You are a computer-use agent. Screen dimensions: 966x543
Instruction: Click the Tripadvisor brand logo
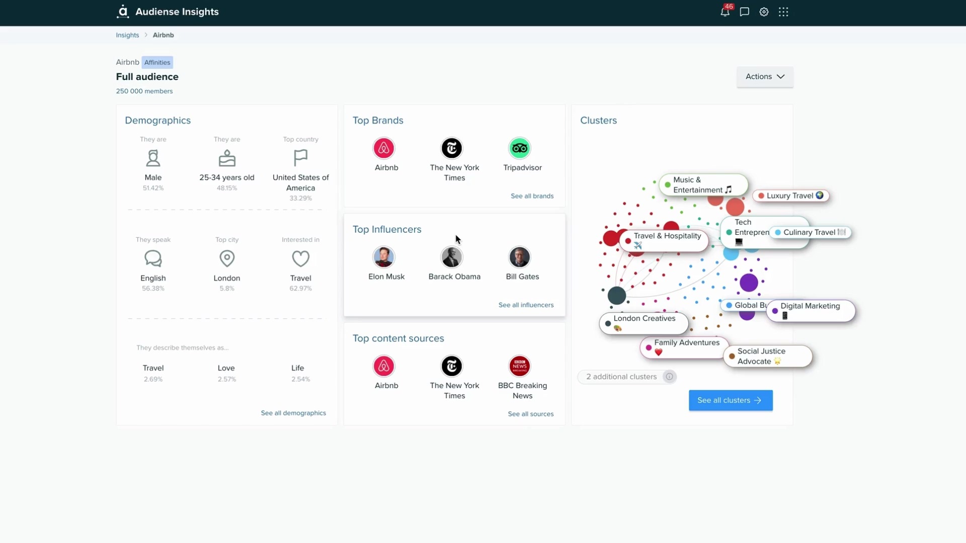coord(520,148)
